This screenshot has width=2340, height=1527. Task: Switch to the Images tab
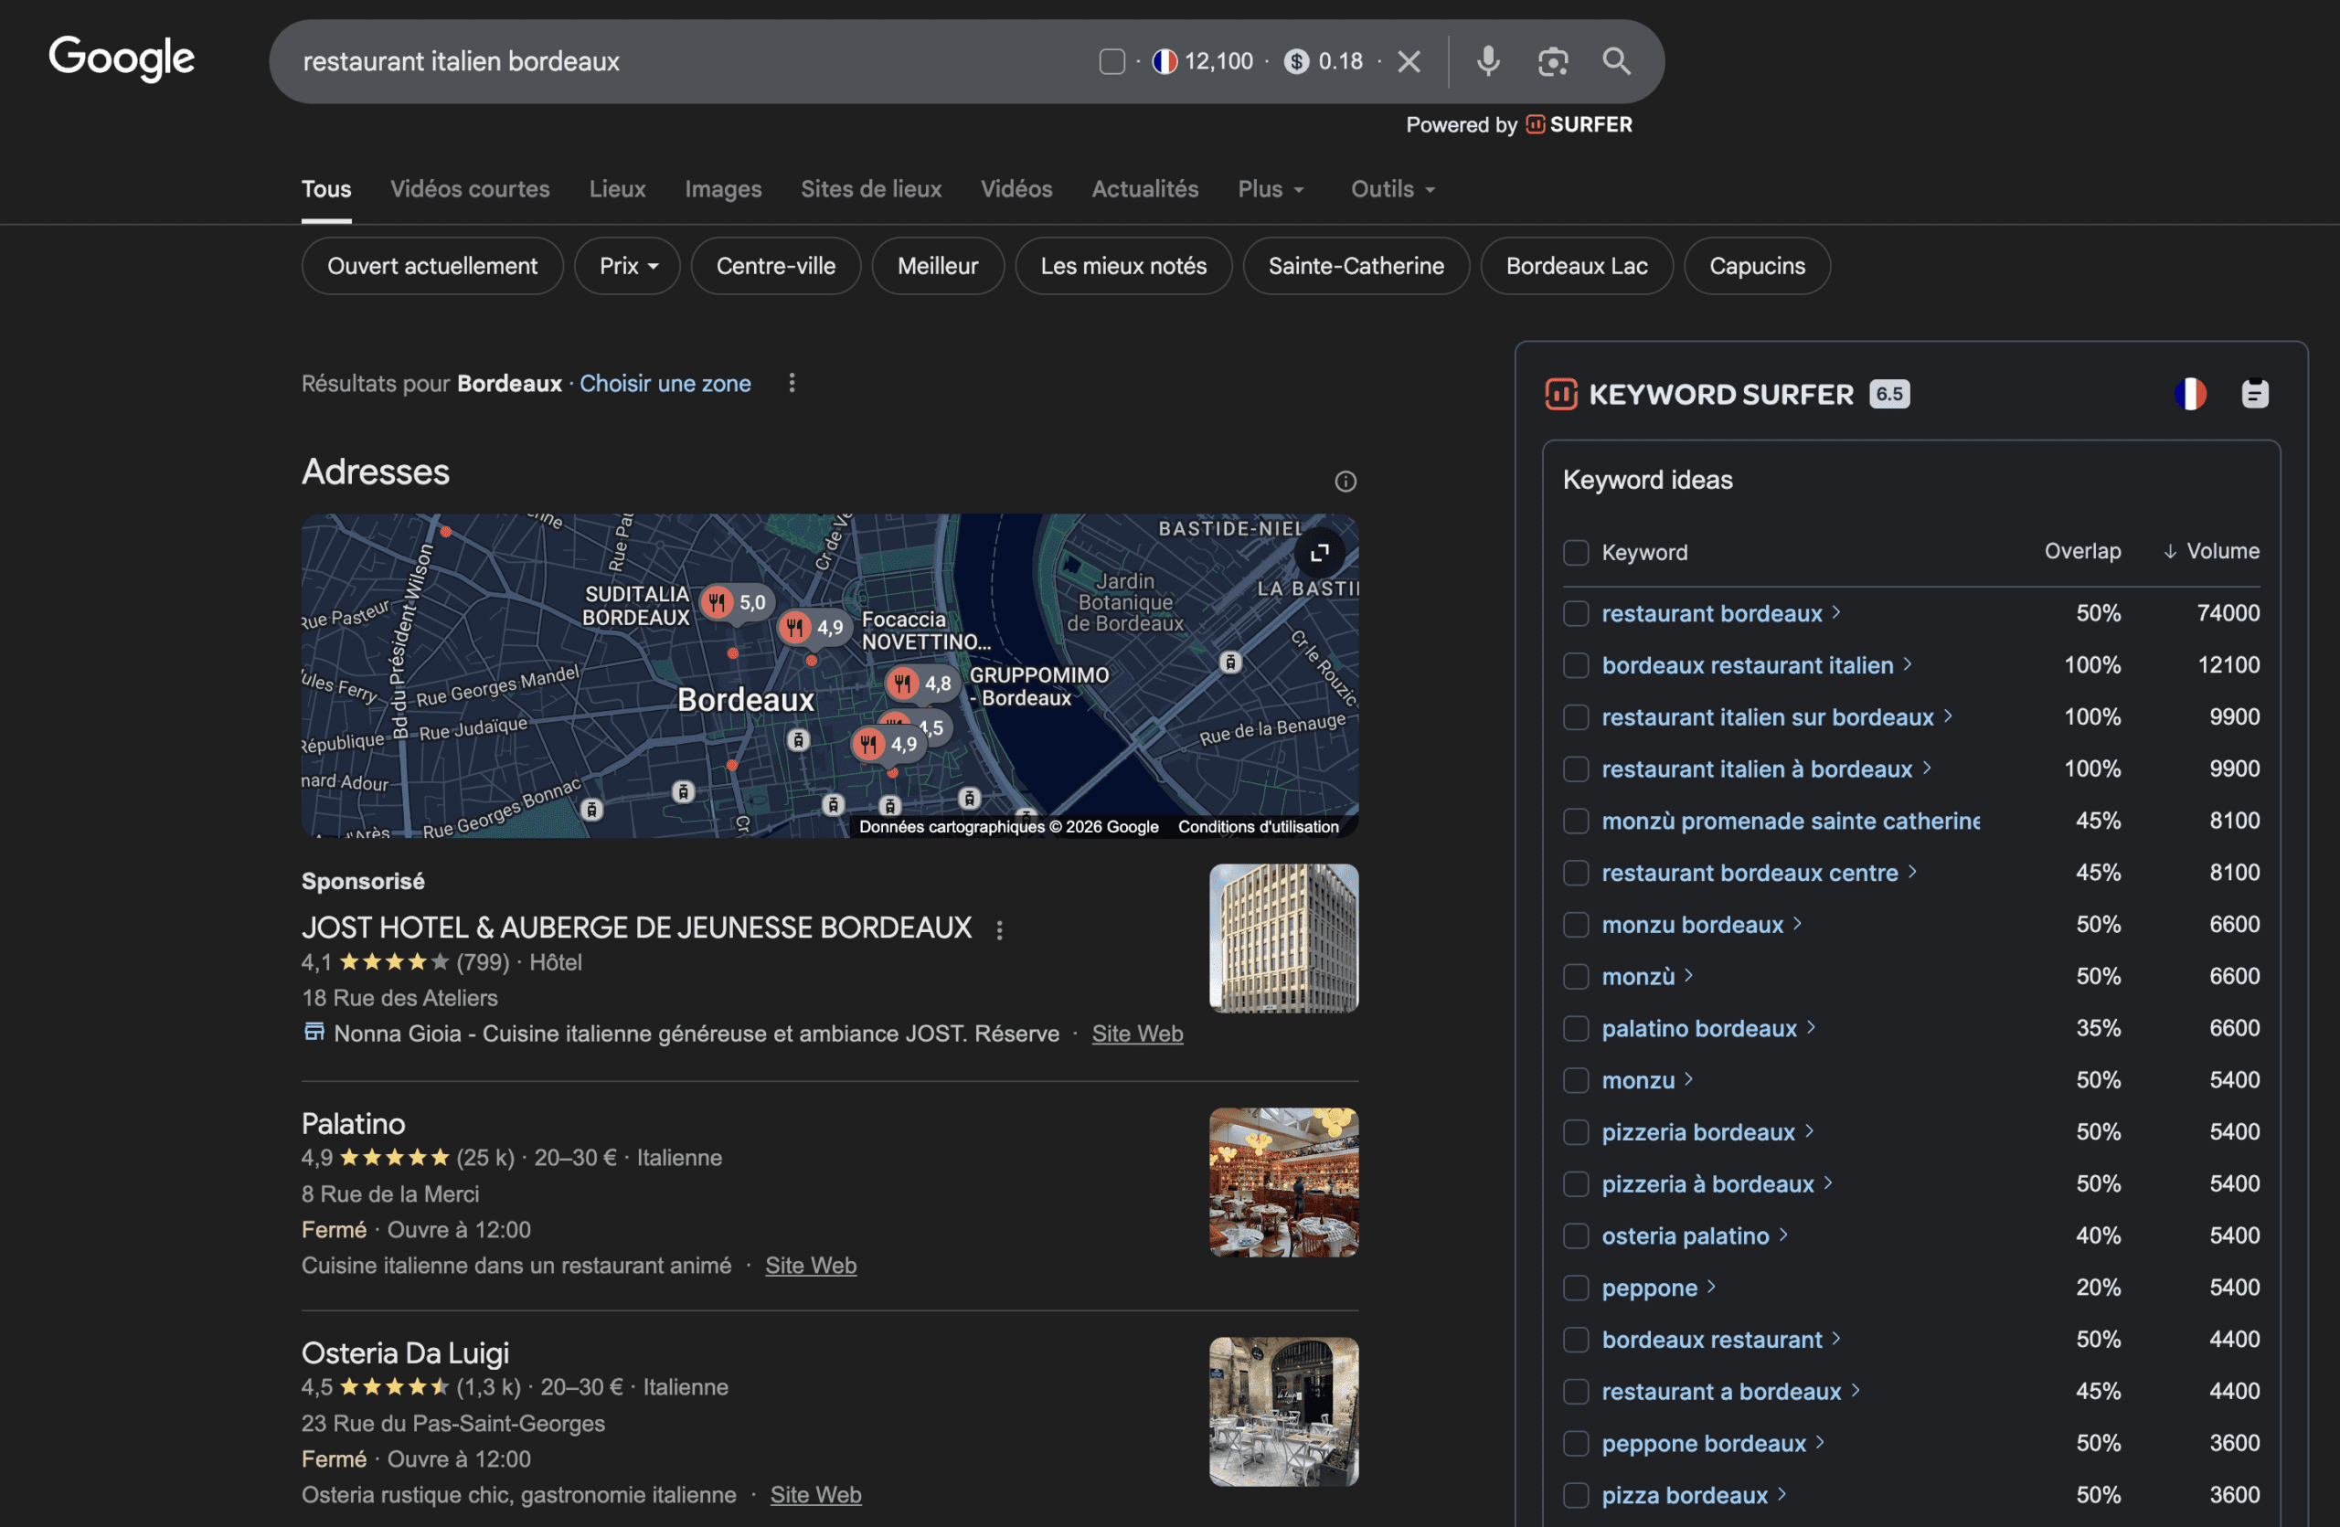pos(723,188)
